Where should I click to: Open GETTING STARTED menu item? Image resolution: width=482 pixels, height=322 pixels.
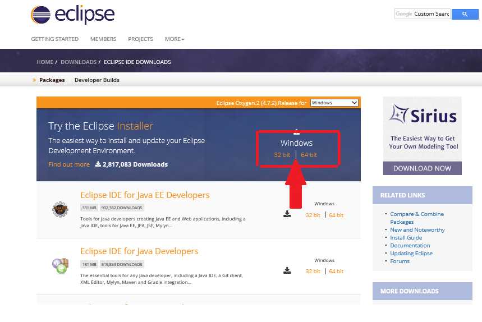(x=55, y=39)
